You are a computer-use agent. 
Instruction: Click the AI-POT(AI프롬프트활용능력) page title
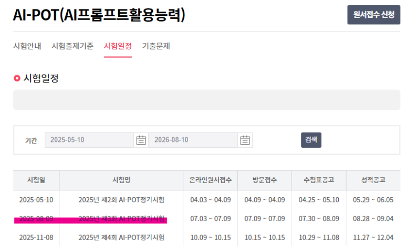pyautogui.click(x=99, y=15)
